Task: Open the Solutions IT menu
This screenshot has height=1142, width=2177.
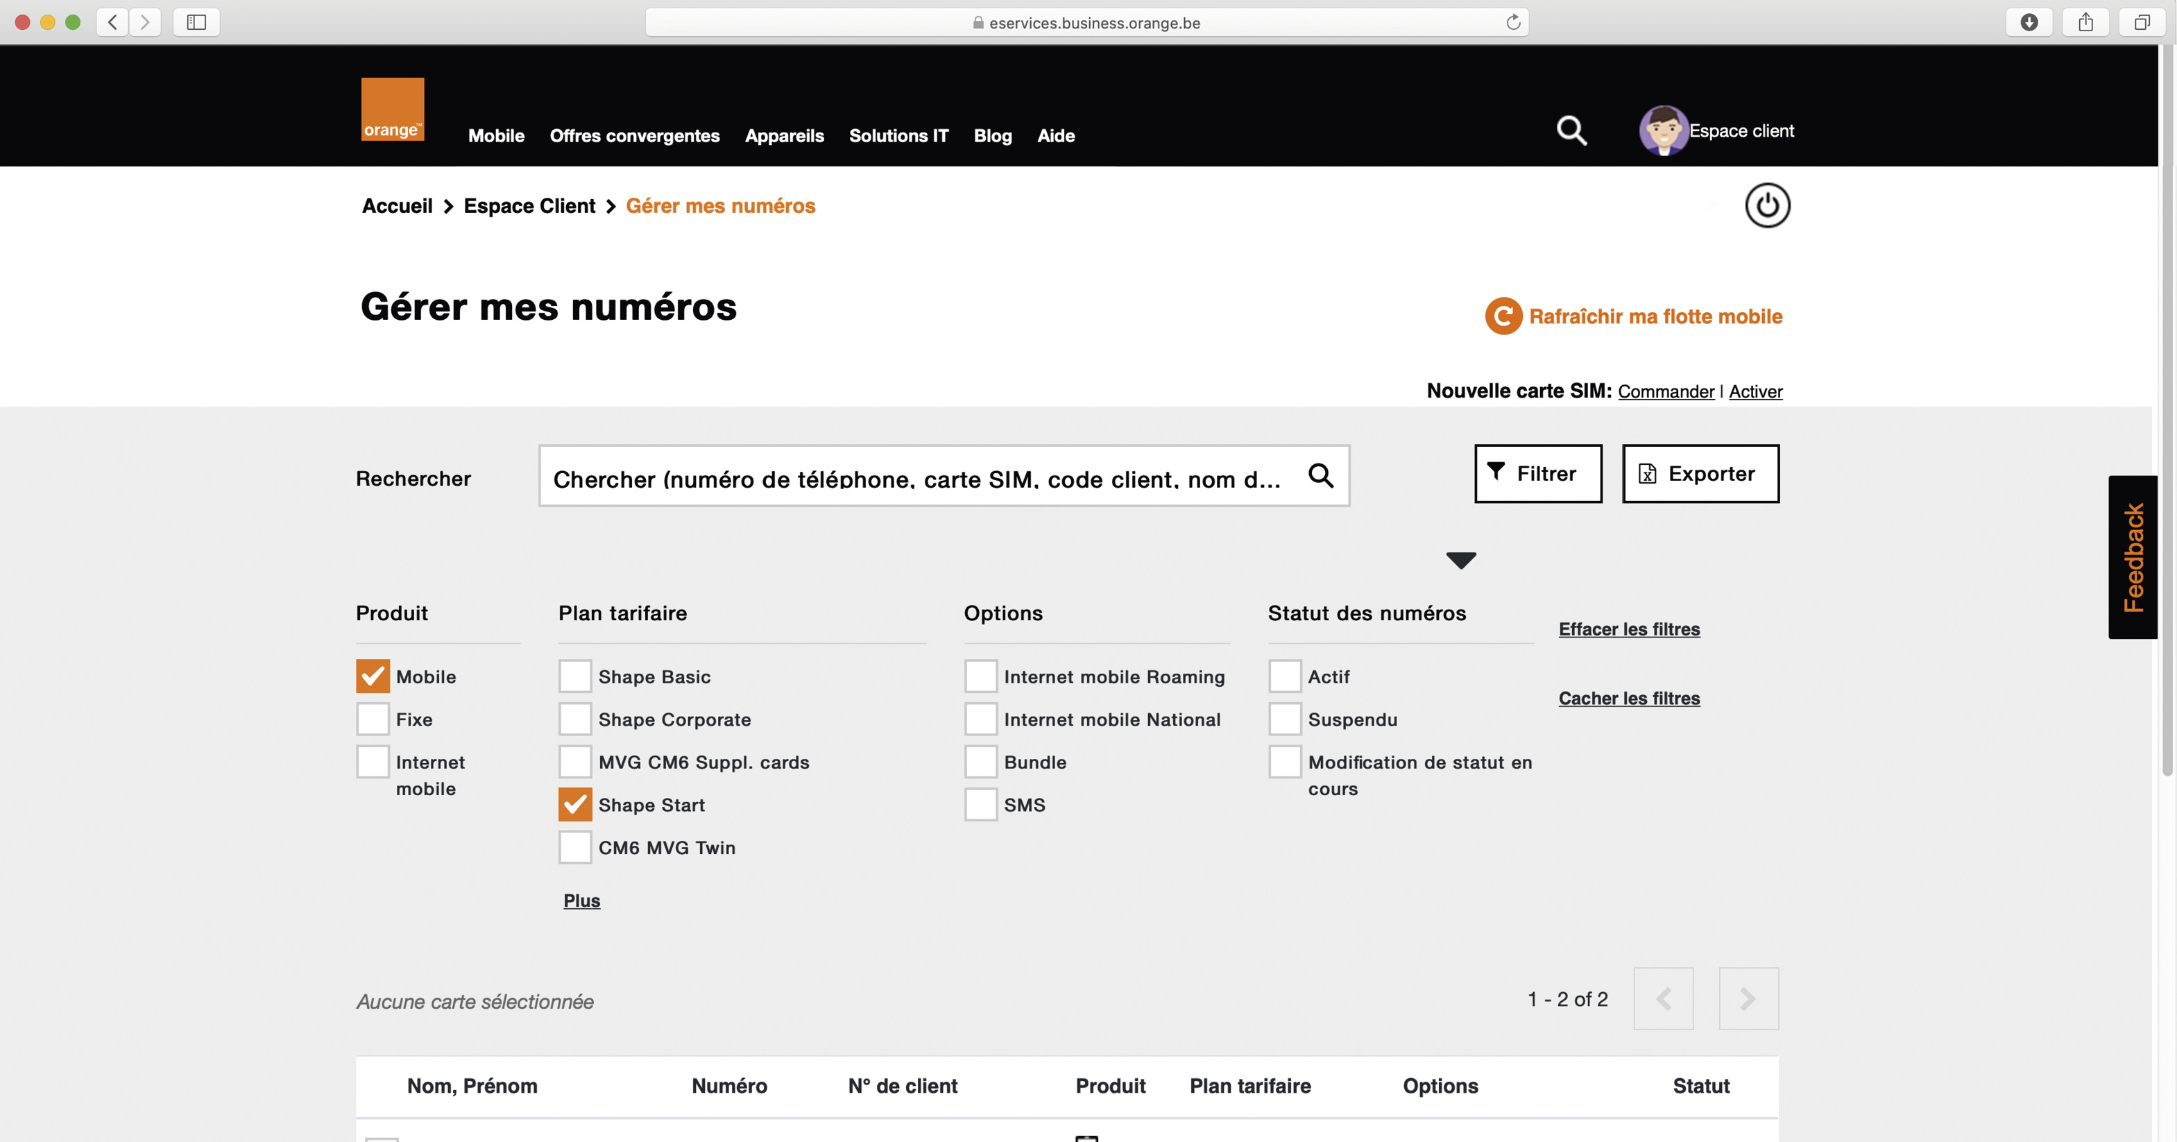Action: click(898, 135)
